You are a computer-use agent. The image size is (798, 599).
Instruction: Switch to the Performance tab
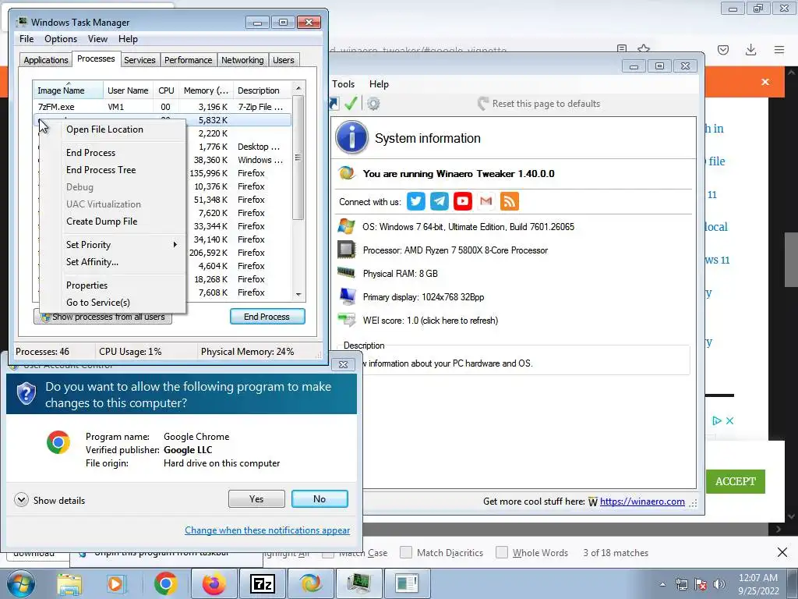(x=189, y=60)
